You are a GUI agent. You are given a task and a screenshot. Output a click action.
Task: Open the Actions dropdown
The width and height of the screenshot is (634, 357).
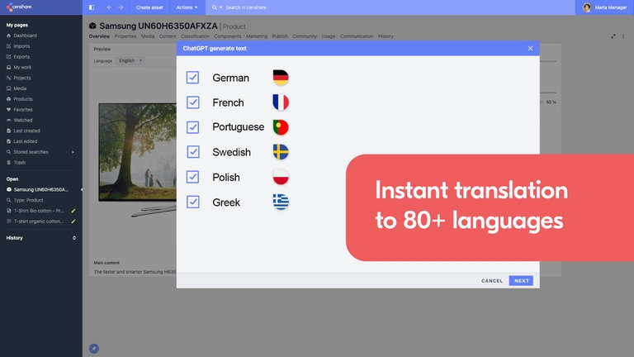[187, 7]
